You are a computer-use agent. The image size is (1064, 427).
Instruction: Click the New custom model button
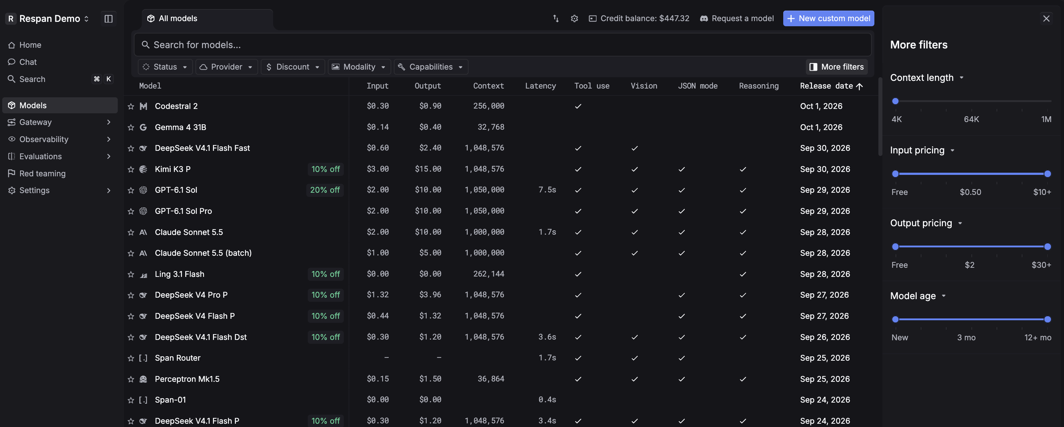828,19
